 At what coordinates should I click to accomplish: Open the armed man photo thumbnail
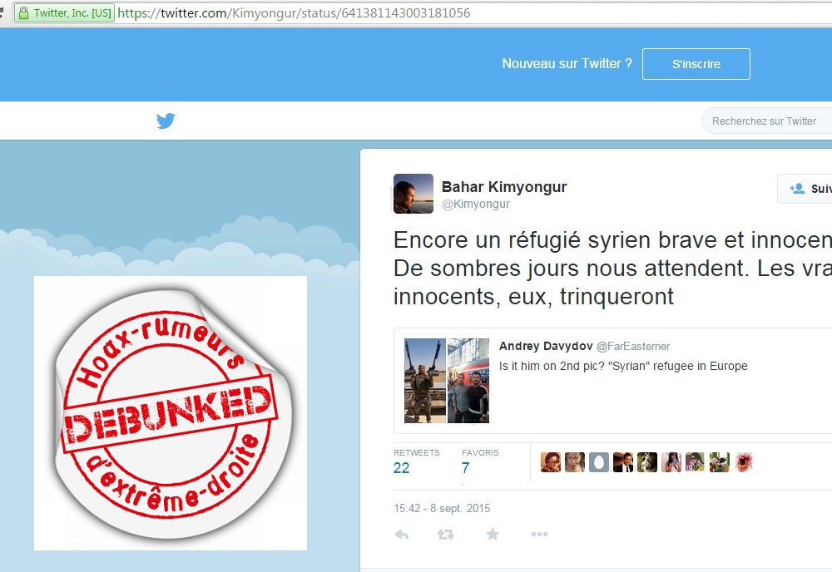tap(425, 381)
